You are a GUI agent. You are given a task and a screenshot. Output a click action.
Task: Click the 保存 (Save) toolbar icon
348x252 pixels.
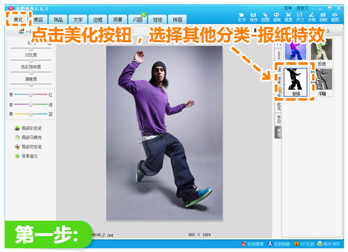point(253,17)
